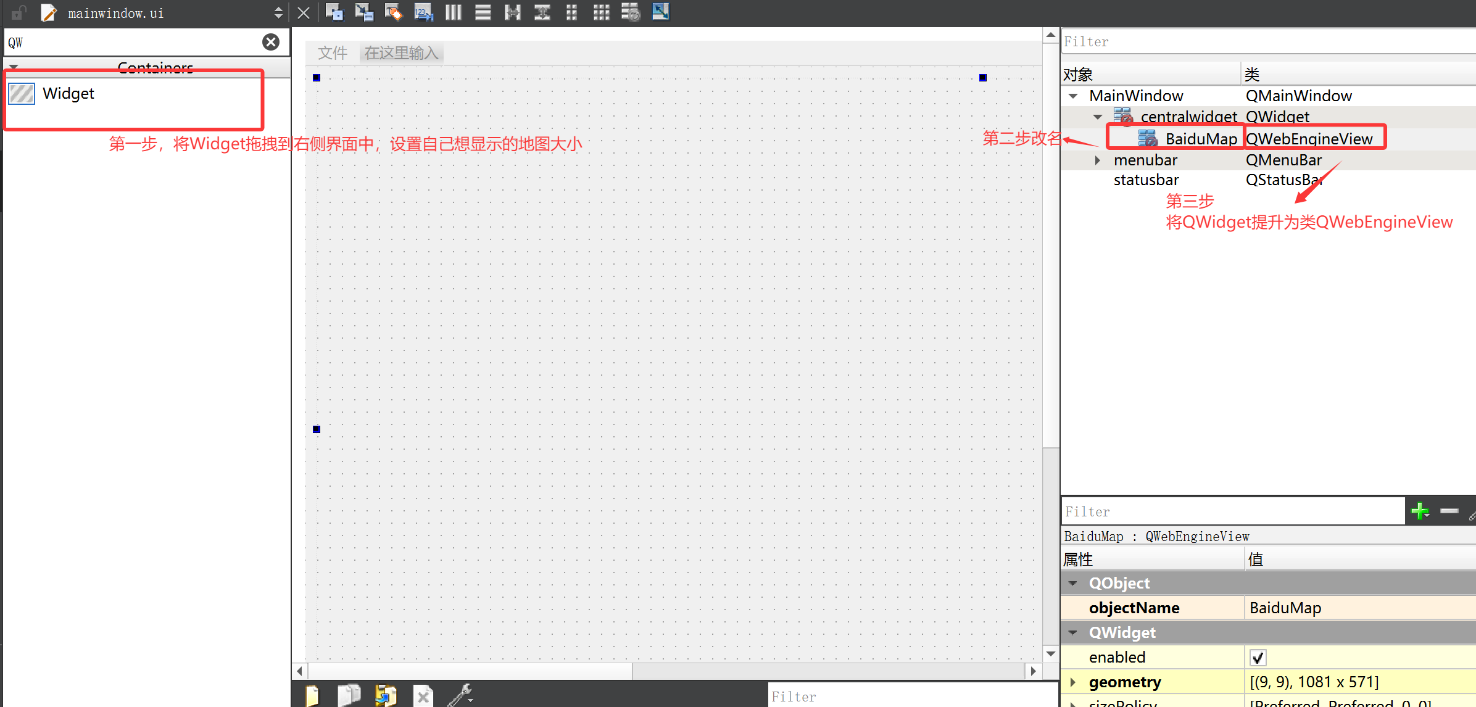Click the down arrow of the form's vertical scrollbar
This screenshot has width=1476, height=707.
[x=1050, y=654]
